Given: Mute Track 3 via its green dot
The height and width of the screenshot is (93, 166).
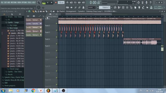Looking at the screenshot, I should point(57,37).
